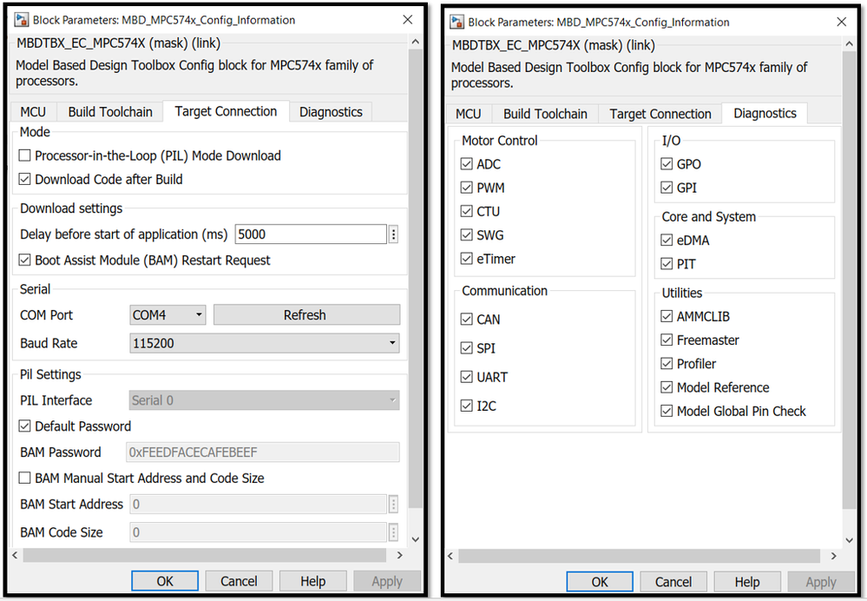Screen dimensions: 867x601
Task: Uncheck the eTimer motor control option
Action: pyautogui.click(x=467, y=259)
